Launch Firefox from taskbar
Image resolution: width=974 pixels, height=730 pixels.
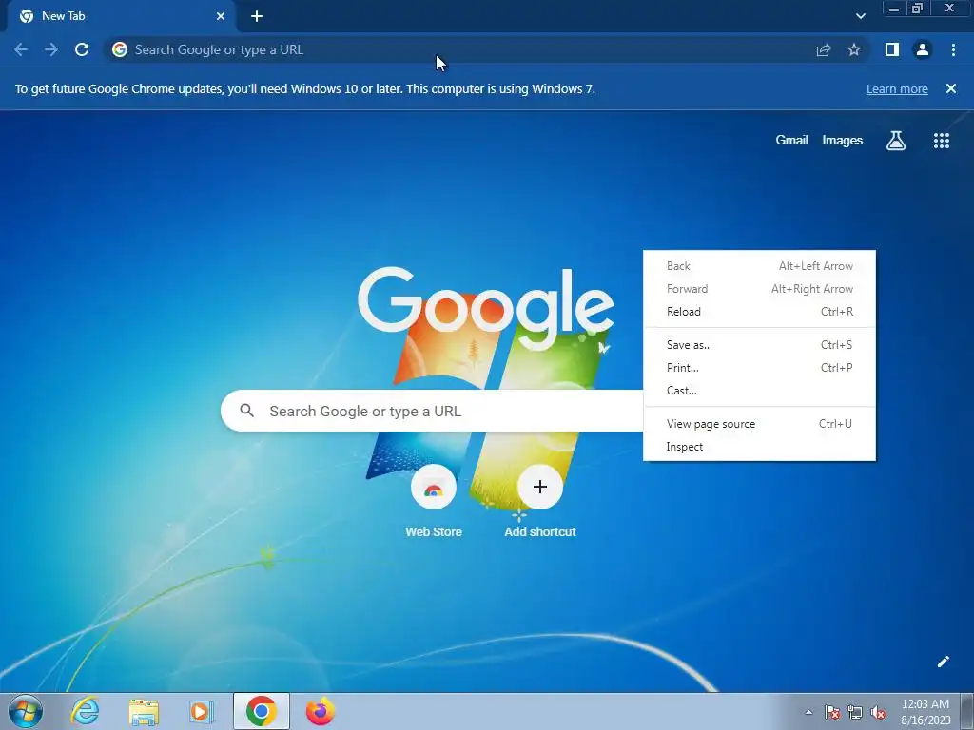coord(321,711)
